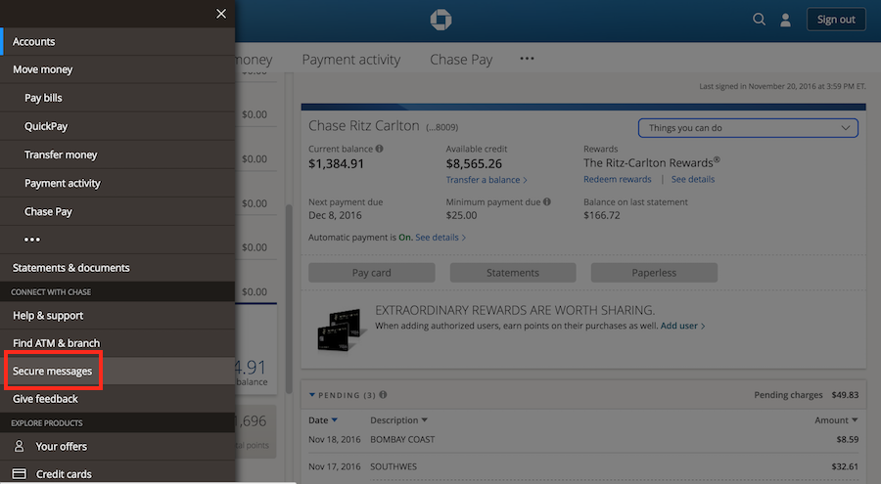
Task: Open Your offers in the side menu
Action: (x=117, y=447)
